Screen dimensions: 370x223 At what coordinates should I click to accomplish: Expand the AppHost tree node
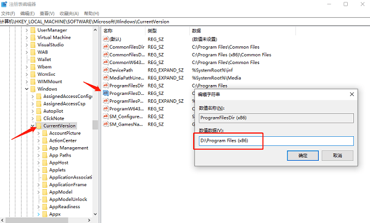tap(38, 163)
